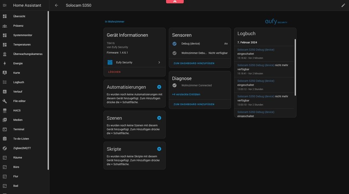
Task: Add a new scene with plus icon
Action: tap(159, 118)
